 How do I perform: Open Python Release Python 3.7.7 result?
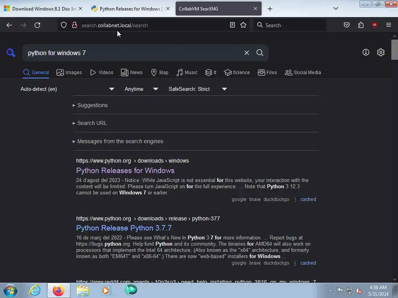[x=124, y=228]
